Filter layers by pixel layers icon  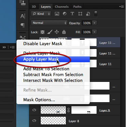tap(57, 14)
